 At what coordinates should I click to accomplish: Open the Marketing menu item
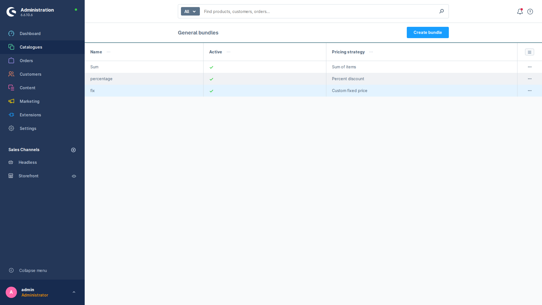(29, 101)
